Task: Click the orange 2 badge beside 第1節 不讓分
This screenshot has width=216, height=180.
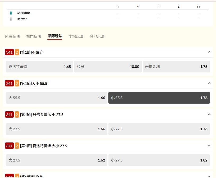Action: coord(17,52)
